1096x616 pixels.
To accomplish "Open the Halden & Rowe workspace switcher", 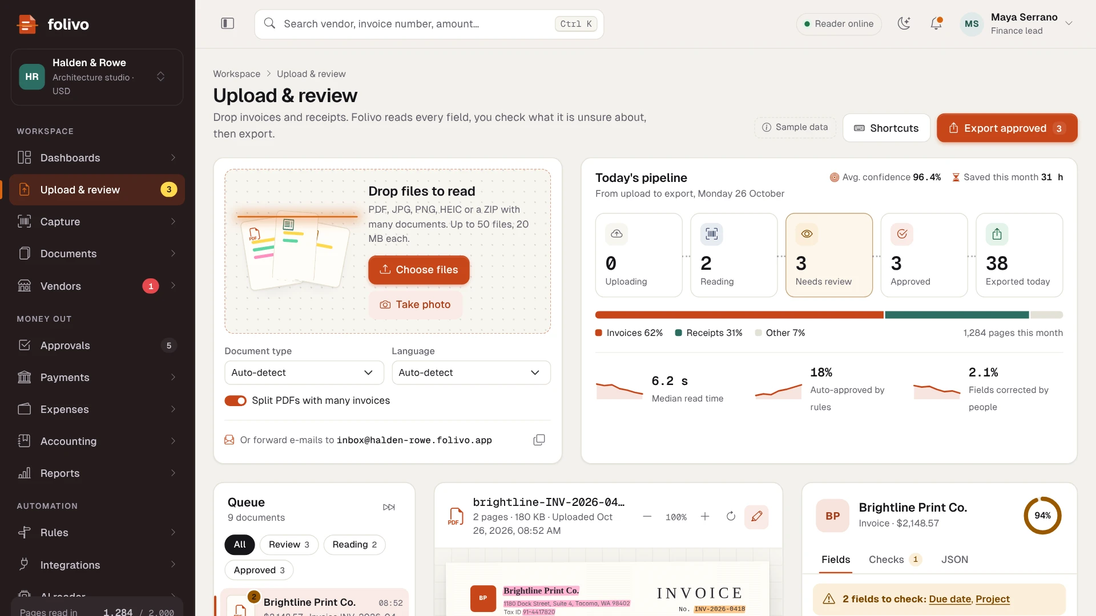I will coord(97,77).
